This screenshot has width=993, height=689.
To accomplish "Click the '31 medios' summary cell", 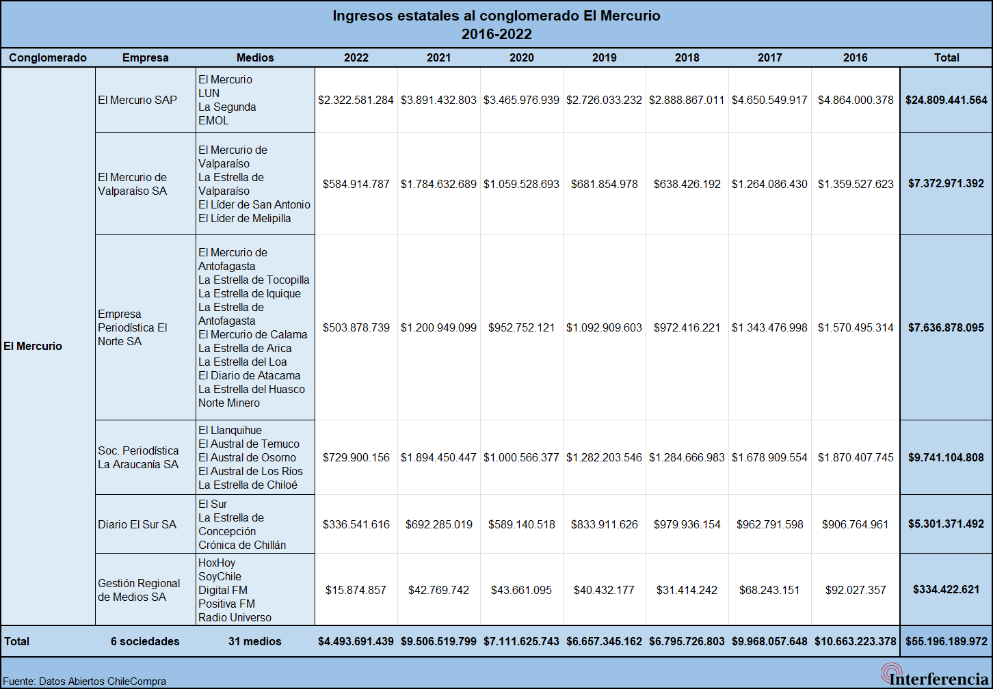I will [255, 642].
